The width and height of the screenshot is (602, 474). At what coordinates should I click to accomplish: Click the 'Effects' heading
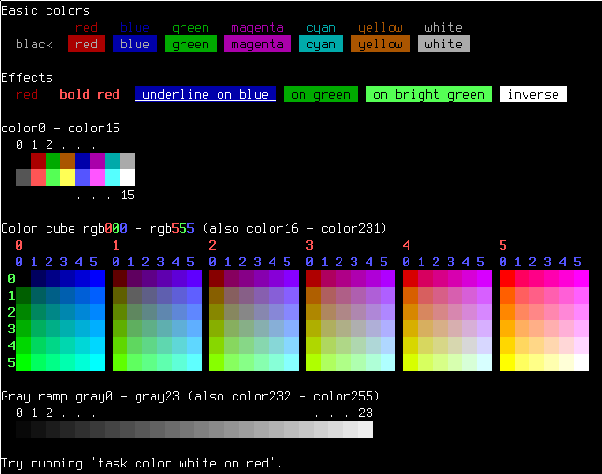27,77
